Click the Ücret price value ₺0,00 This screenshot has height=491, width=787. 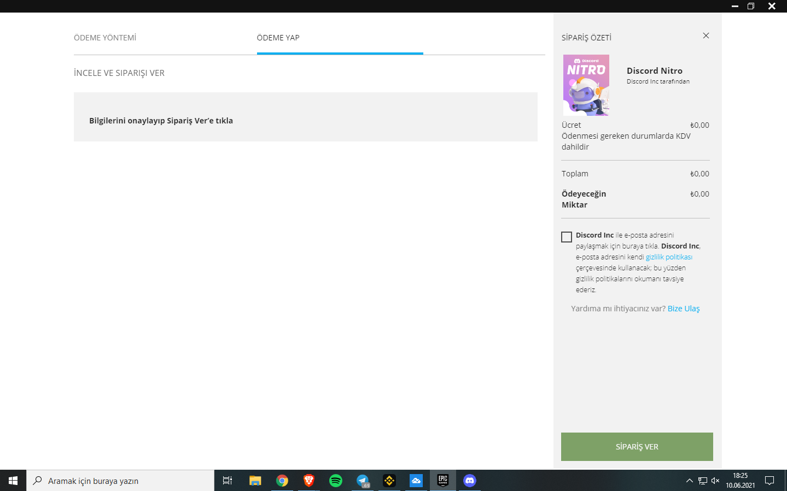tap(699, 125)
